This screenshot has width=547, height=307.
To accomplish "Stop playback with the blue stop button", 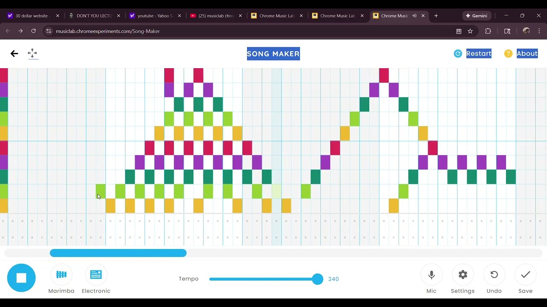I will click(x=21, y=278).
